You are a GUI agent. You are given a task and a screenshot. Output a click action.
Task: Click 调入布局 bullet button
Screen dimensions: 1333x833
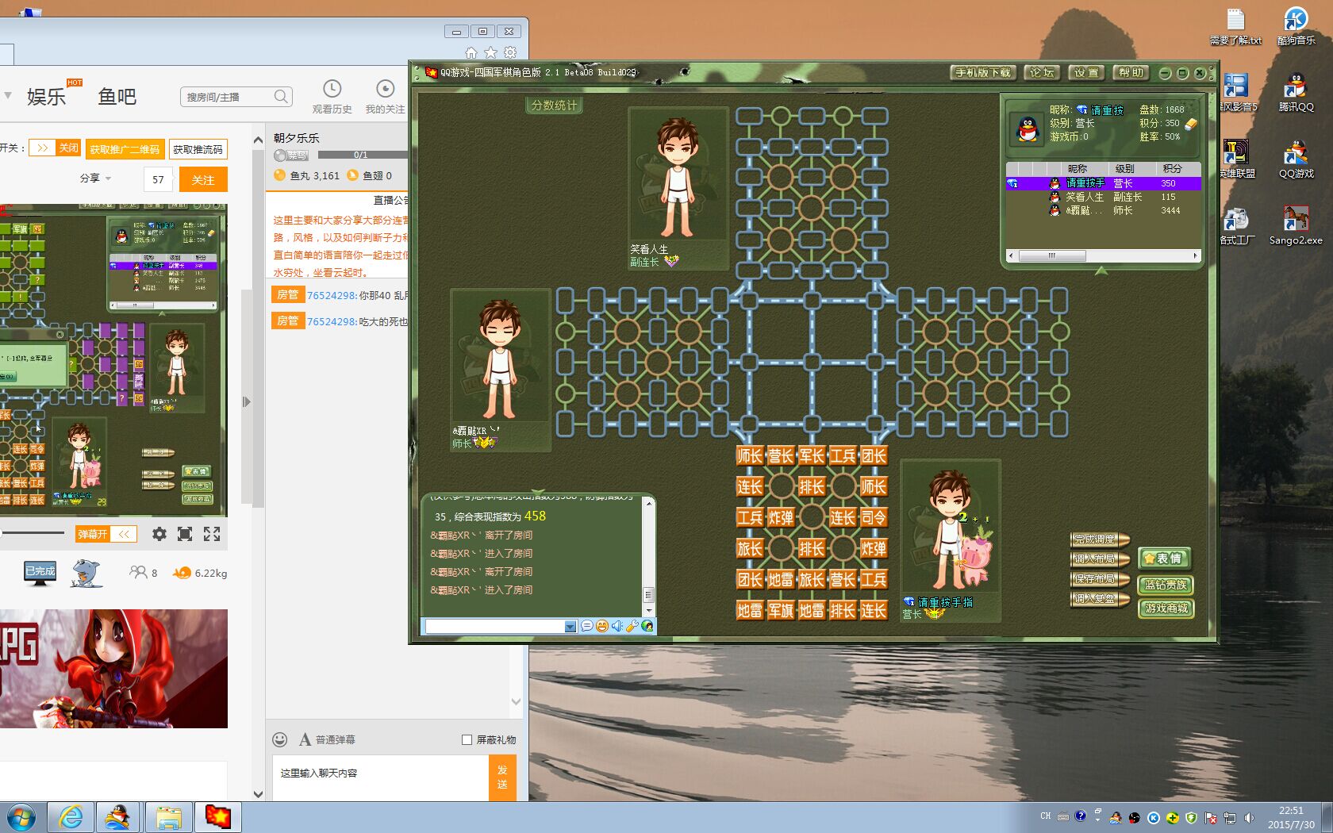pyautogui.click(x=1099, y=559)
